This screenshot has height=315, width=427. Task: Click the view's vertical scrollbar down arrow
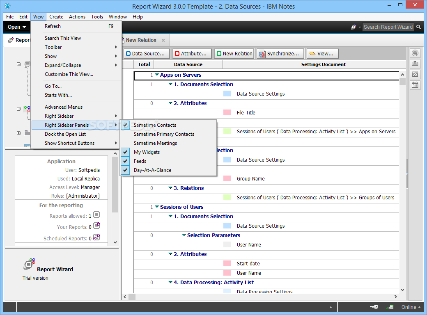pyautogui.click(x=402, y=290)
